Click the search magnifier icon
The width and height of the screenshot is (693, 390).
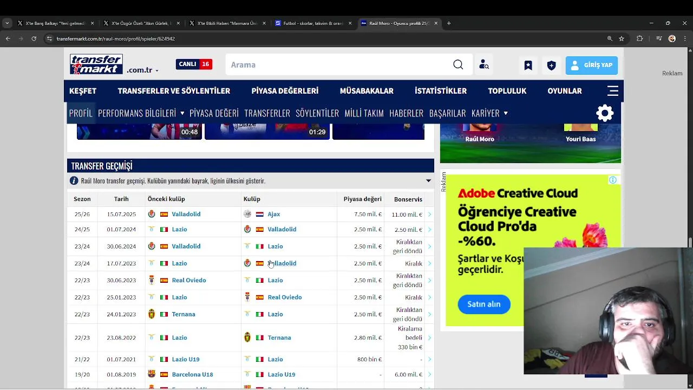(458, 65)
